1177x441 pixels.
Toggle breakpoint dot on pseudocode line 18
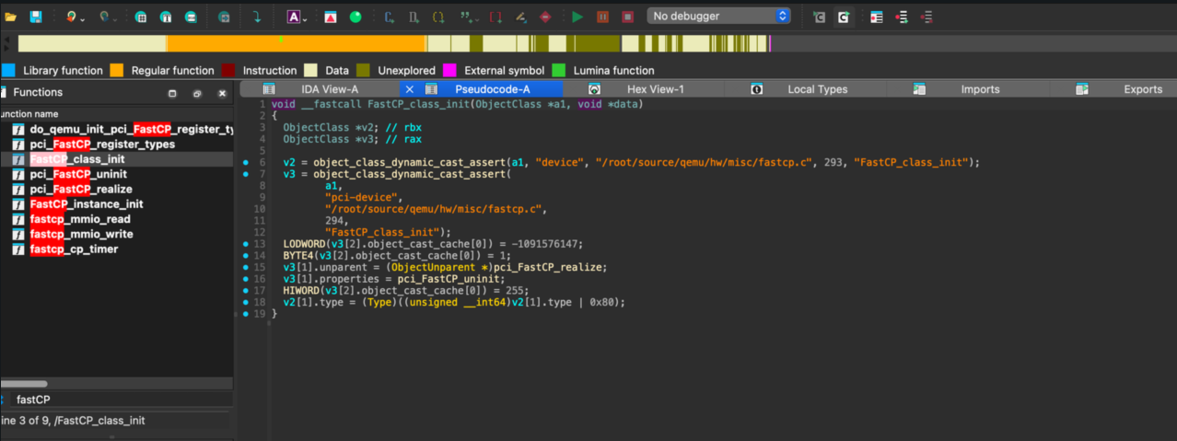click(246, 302)
